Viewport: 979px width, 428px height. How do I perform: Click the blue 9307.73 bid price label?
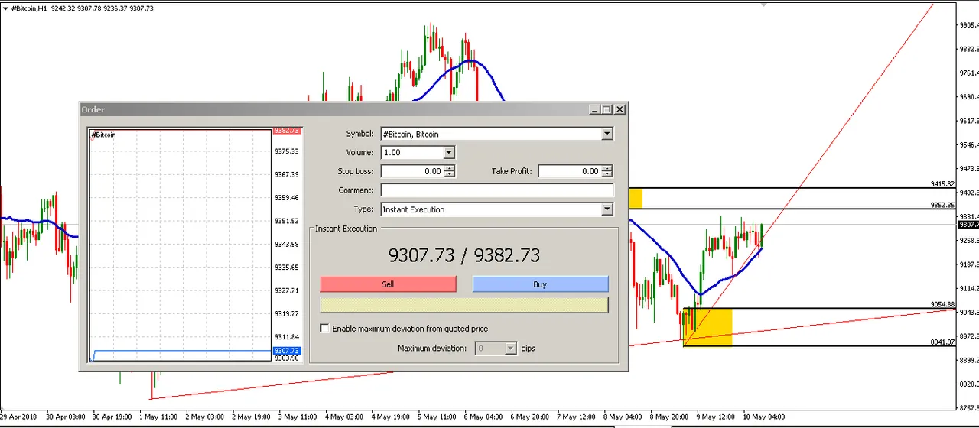[287, 351]
